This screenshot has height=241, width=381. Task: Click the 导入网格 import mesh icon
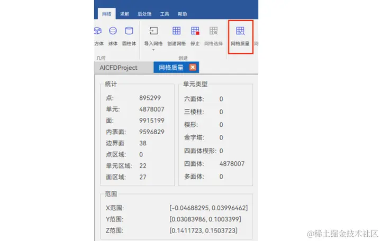coord(153,31)
